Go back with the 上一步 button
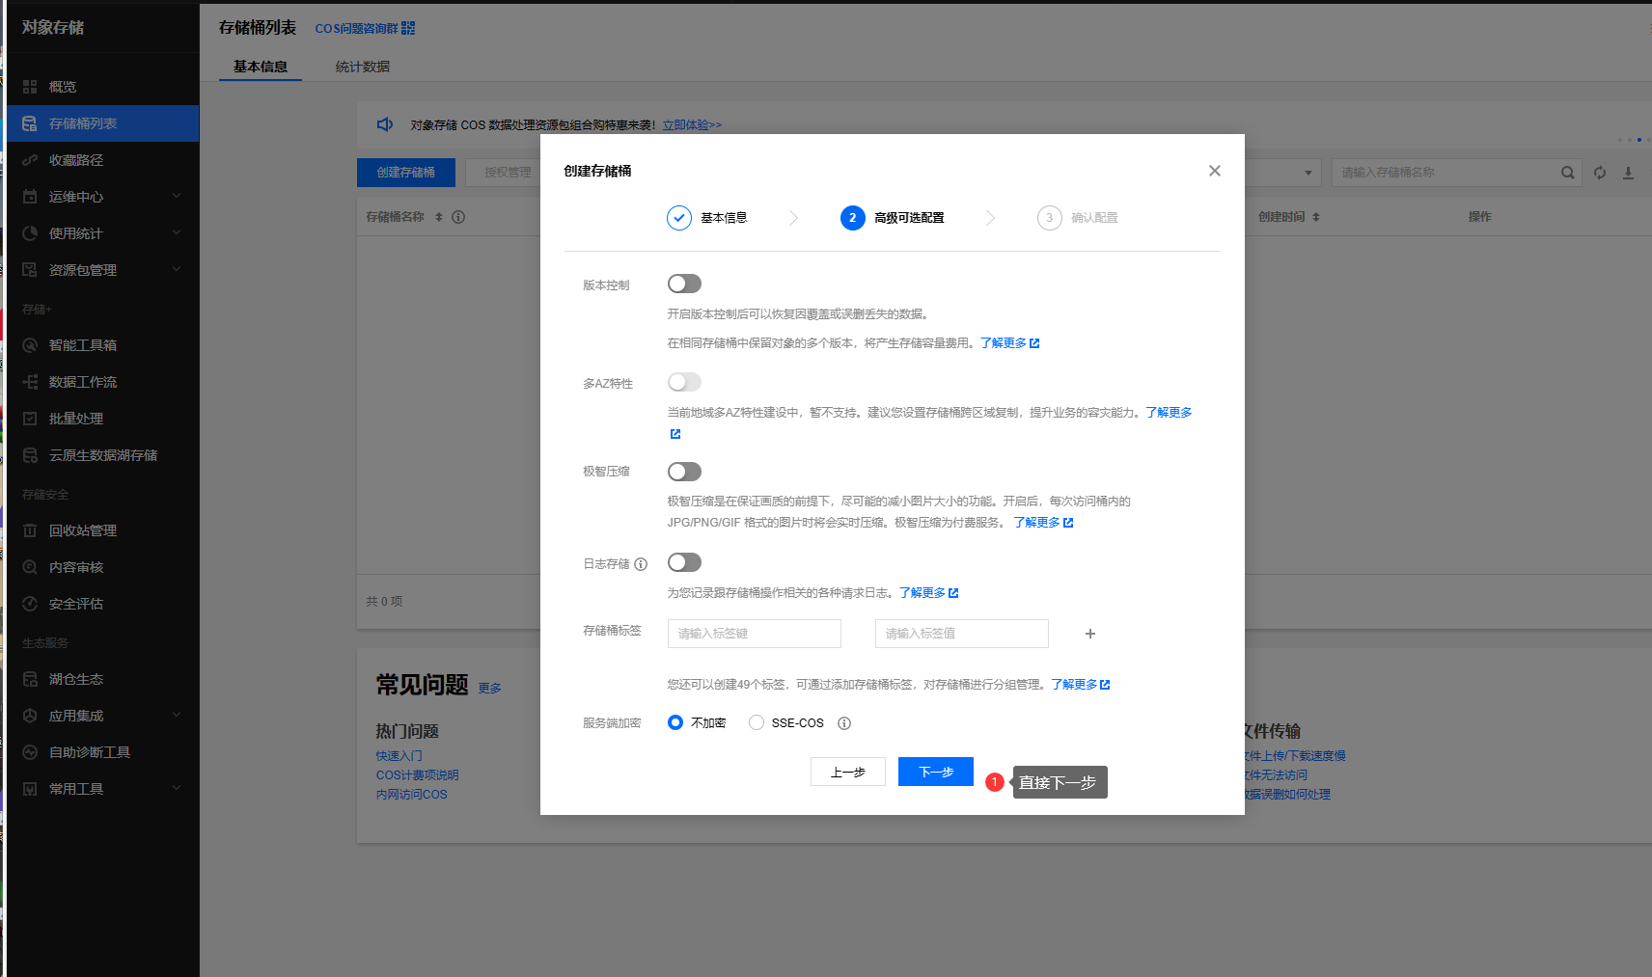The height and width of the screenshot is (977, 1652). [847, 772]
